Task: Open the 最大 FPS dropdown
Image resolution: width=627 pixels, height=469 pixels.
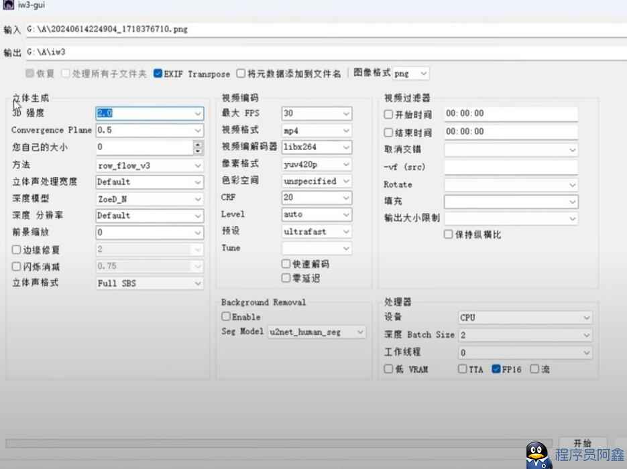Action: [x=317, y=113]
